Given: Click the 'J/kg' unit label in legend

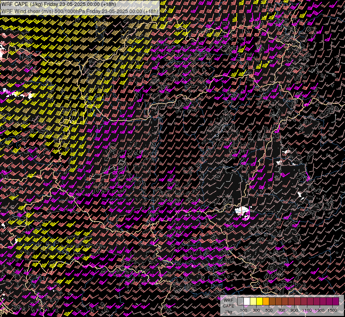Looking at the screenshot, I should [x=228, y=312].
